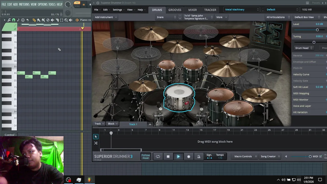Select the scissors cut tool in song track
The image size is (327, 184).
(96, 143)
